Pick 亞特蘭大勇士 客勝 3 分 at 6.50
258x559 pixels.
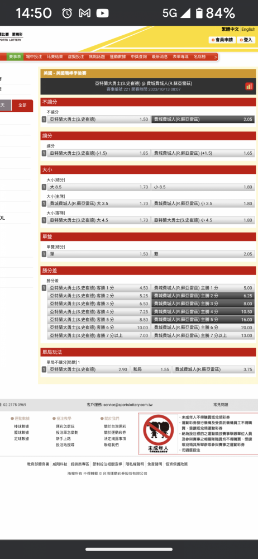(98, 304)
